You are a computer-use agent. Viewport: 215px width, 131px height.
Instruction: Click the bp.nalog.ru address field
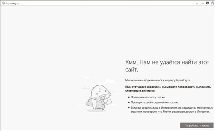(x=86, y=3)
